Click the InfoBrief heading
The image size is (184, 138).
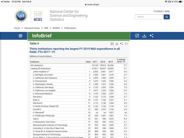(x=42, y=36)
